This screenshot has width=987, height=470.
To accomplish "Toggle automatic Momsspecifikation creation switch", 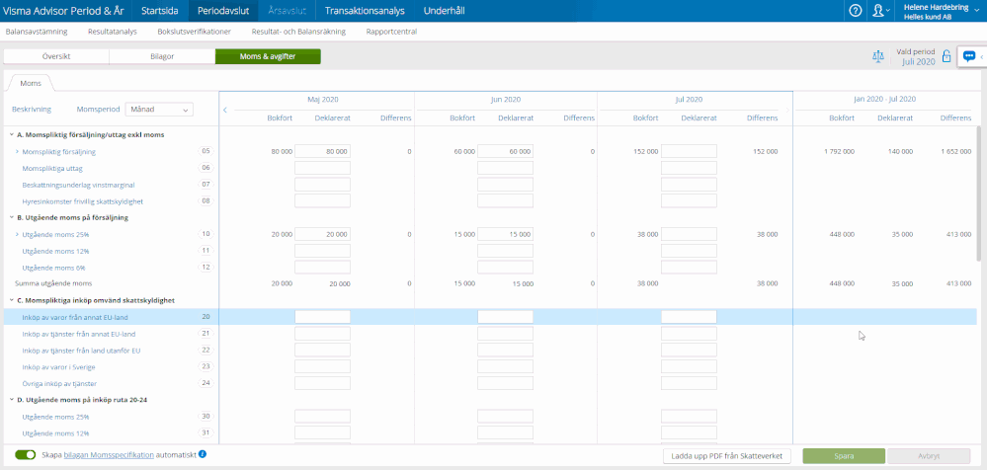I will [26, 455].
